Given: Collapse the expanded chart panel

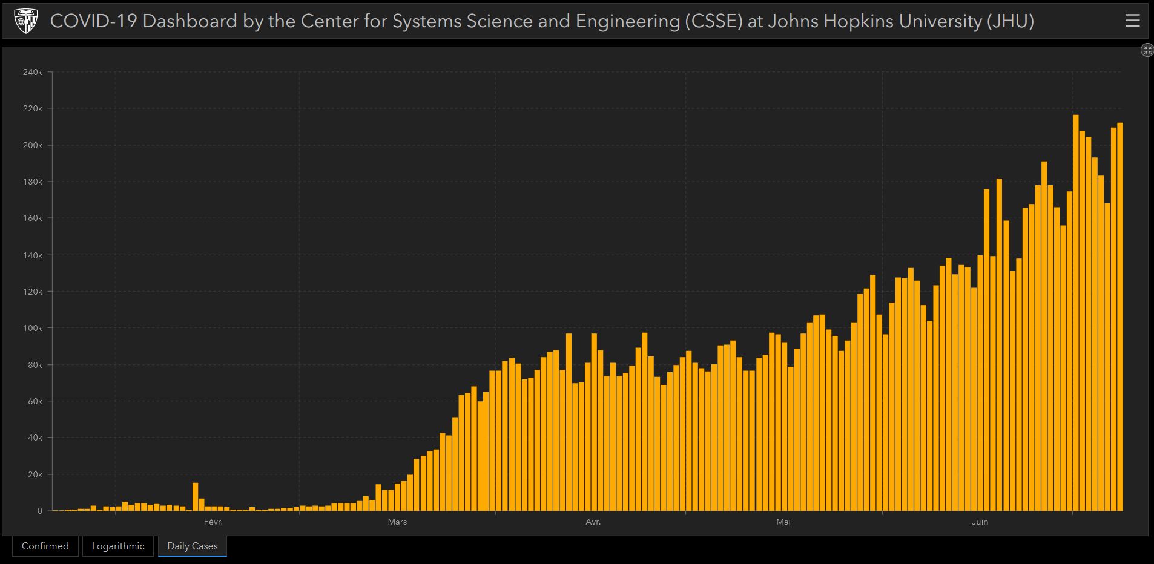Looking at the screenshot, I should (1147, 50).
